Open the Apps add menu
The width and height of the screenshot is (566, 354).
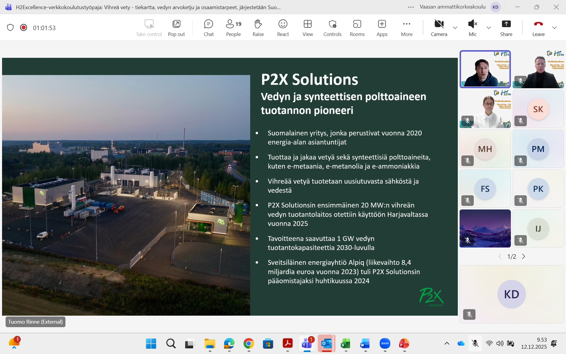click(x=382, y=28)
